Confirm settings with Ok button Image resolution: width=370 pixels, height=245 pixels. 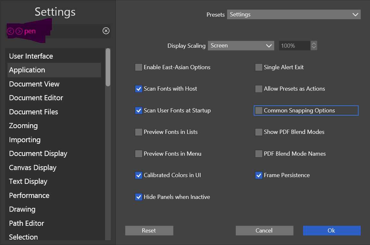tap(332, 231)
